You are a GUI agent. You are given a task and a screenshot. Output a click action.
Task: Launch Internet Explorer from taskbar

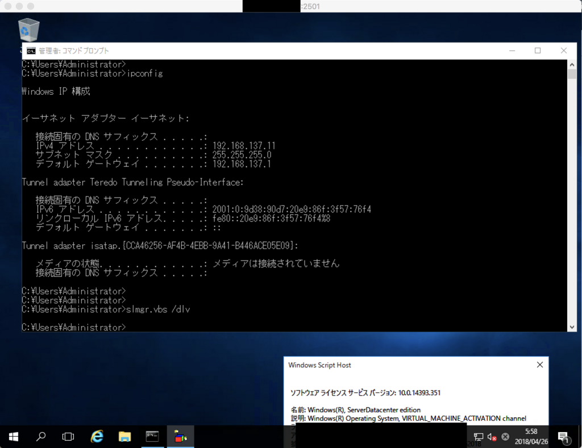coord(97,437)
